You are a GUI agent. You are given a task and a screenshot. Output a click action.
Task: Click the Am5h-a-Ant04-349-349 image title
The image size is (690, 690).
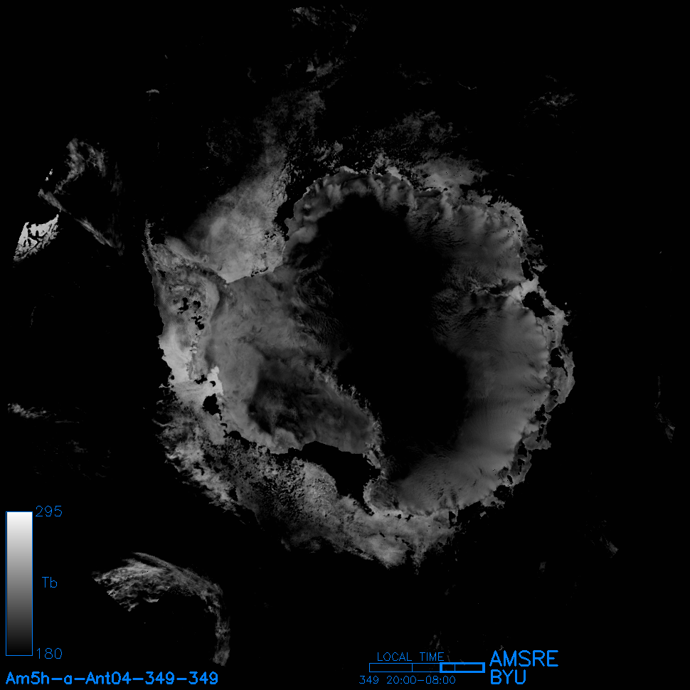pos(112,677)
